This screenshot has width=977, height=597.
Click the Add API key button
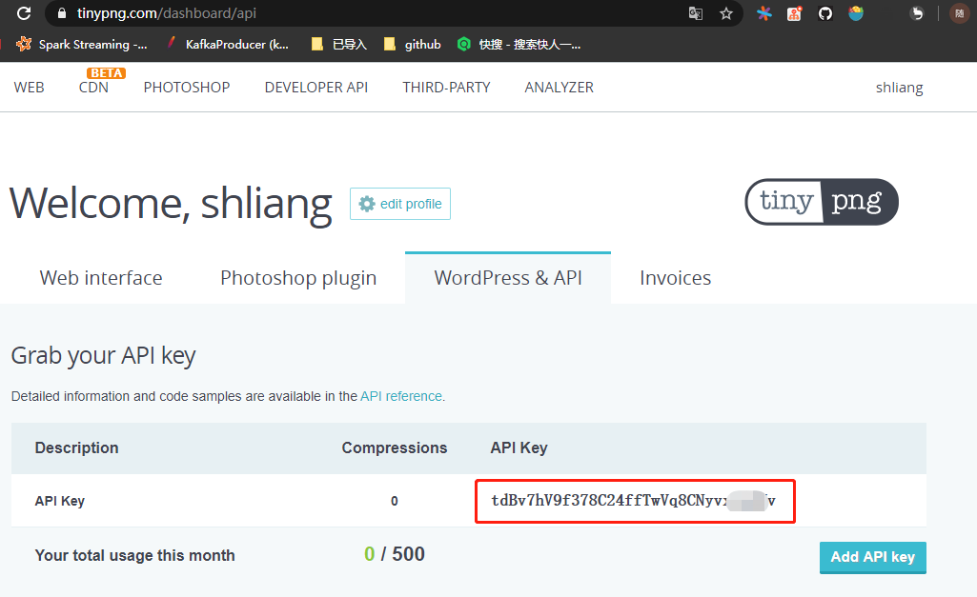pyautogui.click(x=871, y=557)
